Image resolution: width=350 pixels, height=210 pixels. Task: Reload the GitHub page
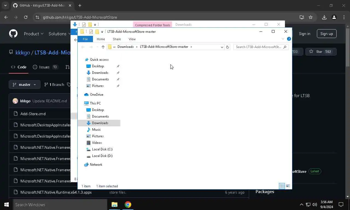tap(26, 17)
